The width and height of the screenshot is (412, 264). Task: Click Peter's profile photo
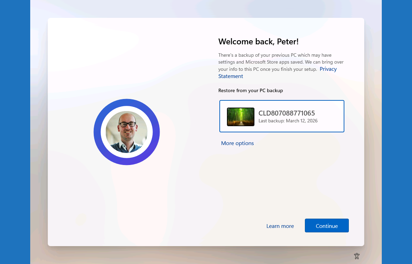point(127,132)
